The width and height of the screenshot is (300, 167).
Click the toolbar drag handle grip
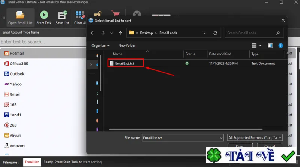coord(4,18)
